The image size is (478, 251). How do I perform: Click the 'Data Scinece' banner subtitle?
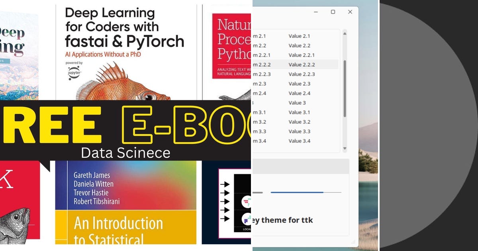(125, 153)
